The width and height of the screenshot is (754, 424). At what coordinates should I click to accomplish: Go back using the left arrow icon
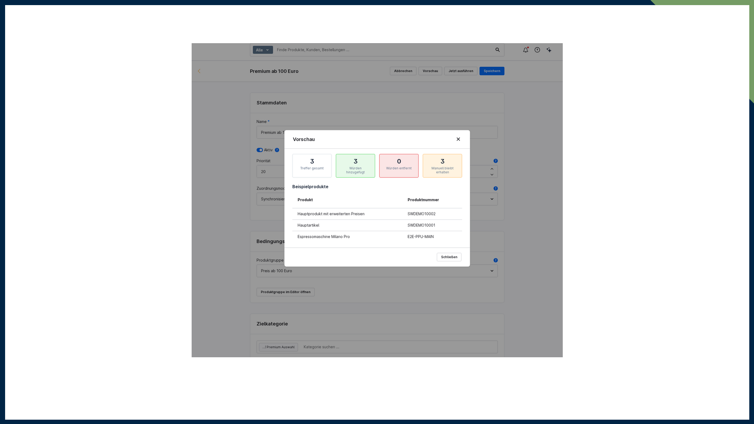click(199, 71)
